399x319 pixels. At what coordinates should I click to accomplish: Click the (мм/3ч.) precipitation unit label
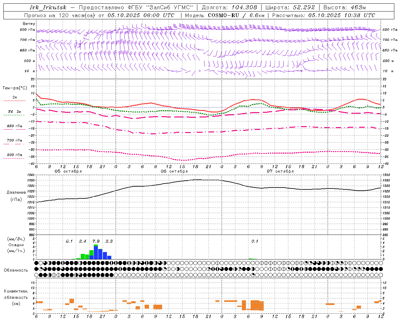[x=16, y=239]
